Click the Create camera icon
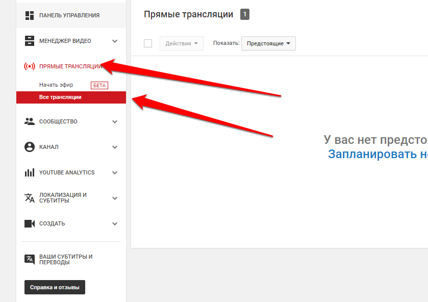The image size is (428, 302). 30,223
